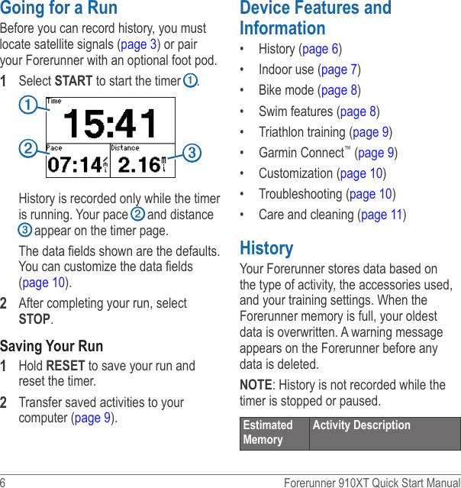The image size is (461, 488).
Task: Click the sentence "reset the timer."
Action: click(x=57, y=381)
